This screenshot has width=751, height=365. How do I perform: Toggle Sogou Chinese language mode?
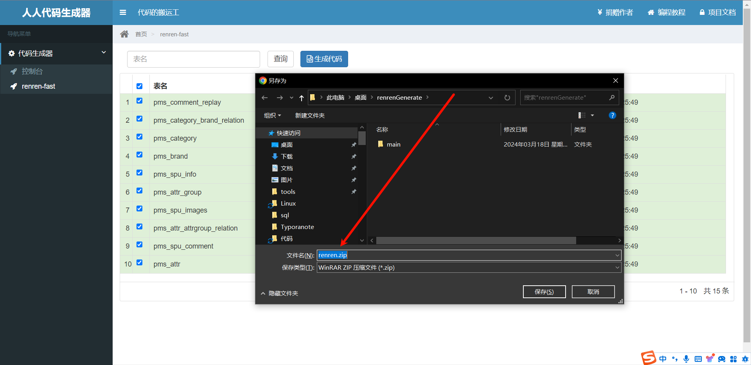point(663,359)
